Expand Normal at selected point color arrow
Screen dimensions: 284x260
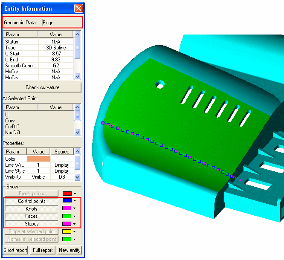pos(75,239)
